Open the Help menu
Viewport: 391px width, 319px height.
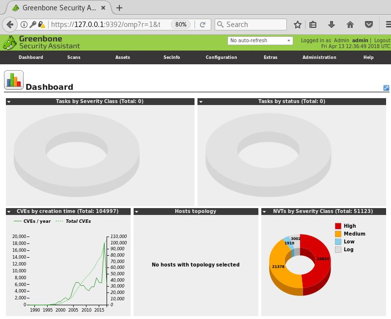pyautogui.click(x=368, y=57)
